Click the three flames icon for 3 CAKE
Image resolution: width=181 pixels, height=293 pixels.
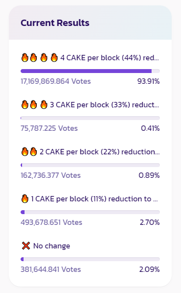coord(34,105)
